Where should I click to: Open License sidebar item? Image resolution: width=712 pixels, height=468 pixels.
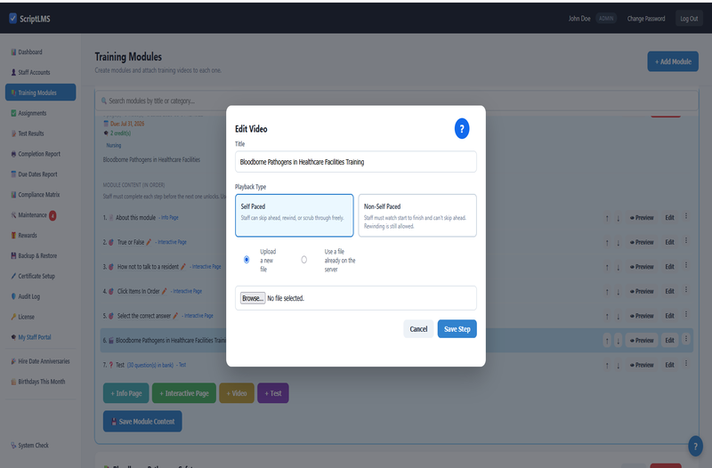40,317
